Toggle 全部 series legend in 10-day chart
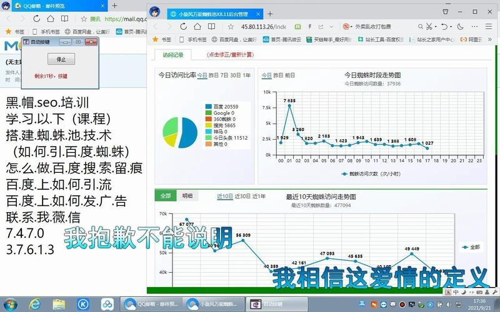Screen dimensions: 500x312 point(471,247)
